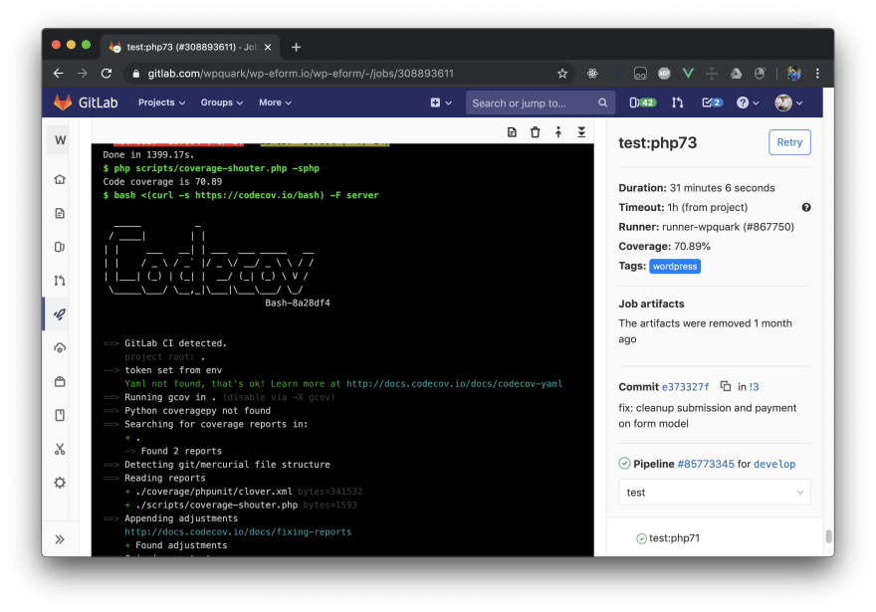
Task: Bookmark this page with star icon
Action: coord(562,74)
